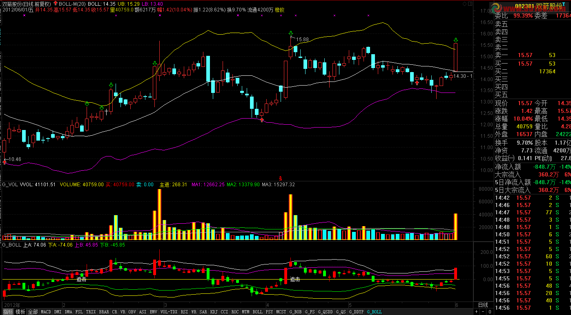The width and height of the screenshot is (571, 315).
Task: Open the G_DDYP indicator tab
Action: (x=356, y=312)
